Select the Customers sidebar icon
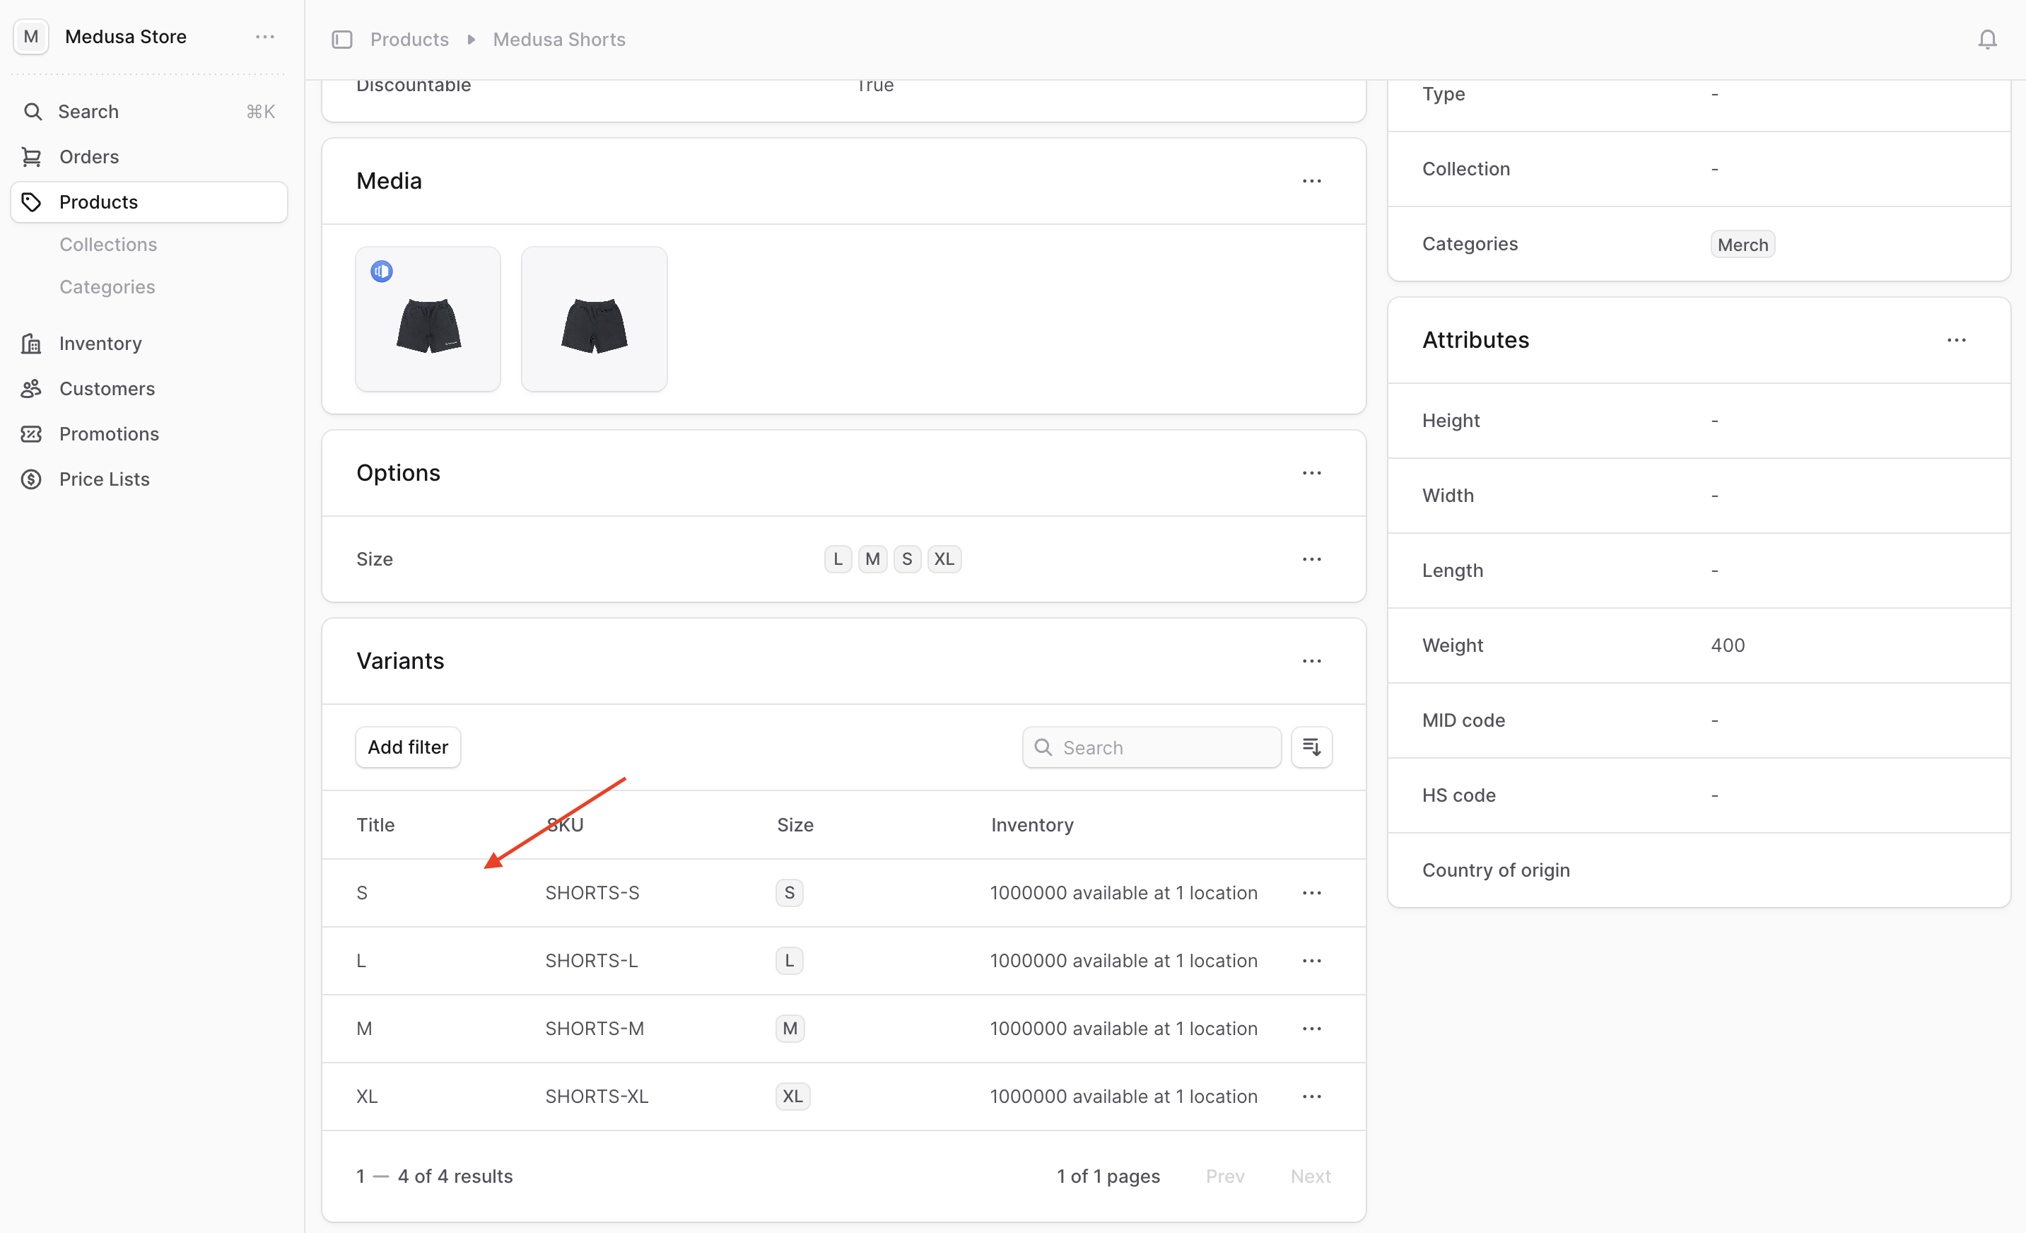2026x1233 pixels. 31,388
